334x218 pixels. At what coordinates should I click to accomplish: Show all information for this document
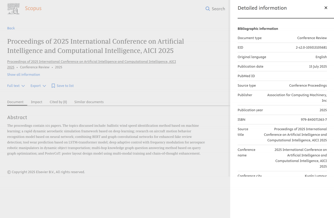pos(23,75)
